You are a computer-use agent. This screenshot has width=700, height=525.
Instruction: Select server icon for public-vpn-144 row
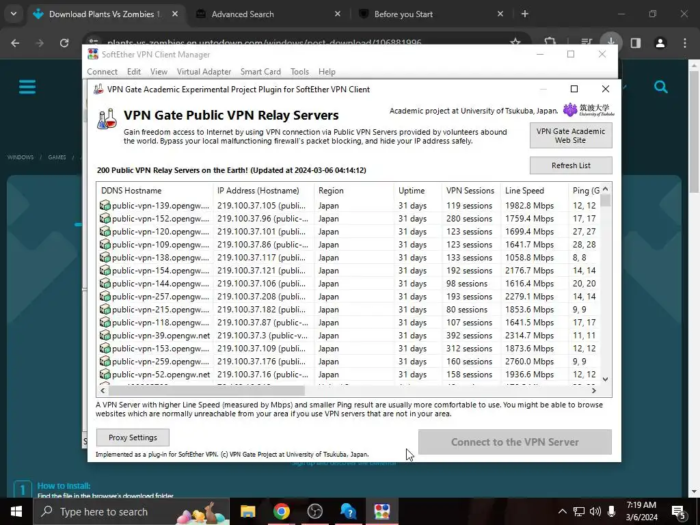105,283
